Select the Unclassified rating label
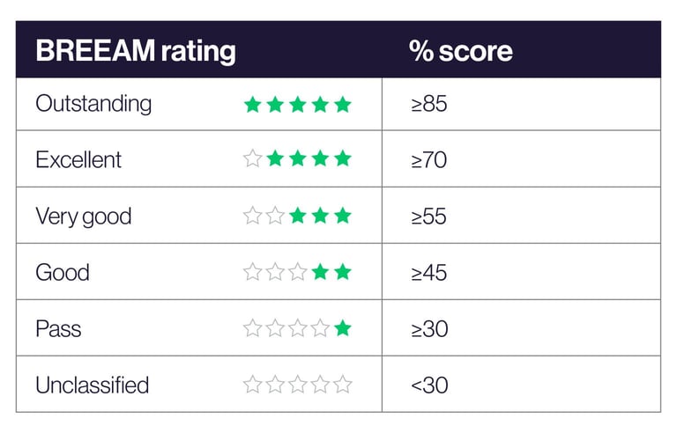677x433 pixels. [93, 385]
